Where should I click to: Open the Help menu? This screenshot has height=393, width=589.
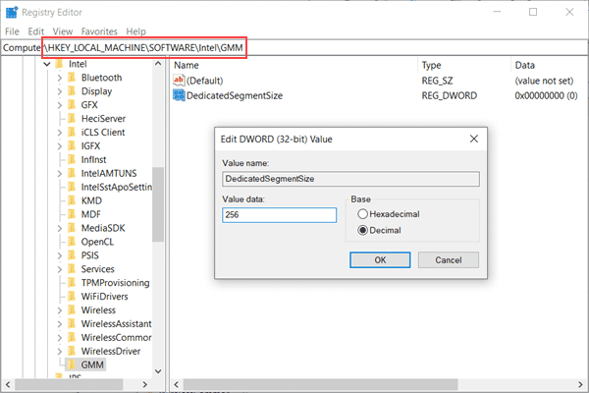pyautogui.click(x=136, y=31)
